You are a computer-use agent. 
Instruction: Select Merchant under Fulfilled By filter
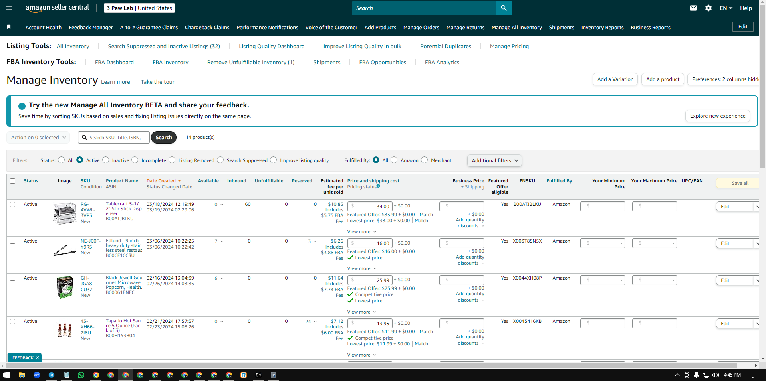pos(425,160)
